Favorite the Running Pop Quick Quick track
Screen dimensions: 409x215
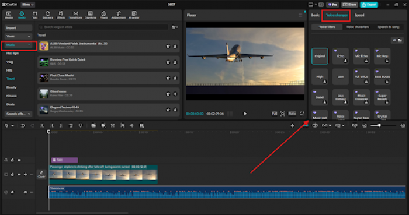pyautogui.click(x=168, y=62)
